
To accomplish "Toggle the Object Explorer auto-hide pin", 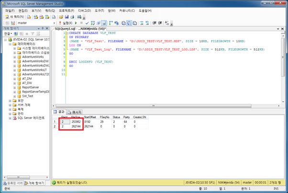I will pyautogui.click(x=43, y=28).
